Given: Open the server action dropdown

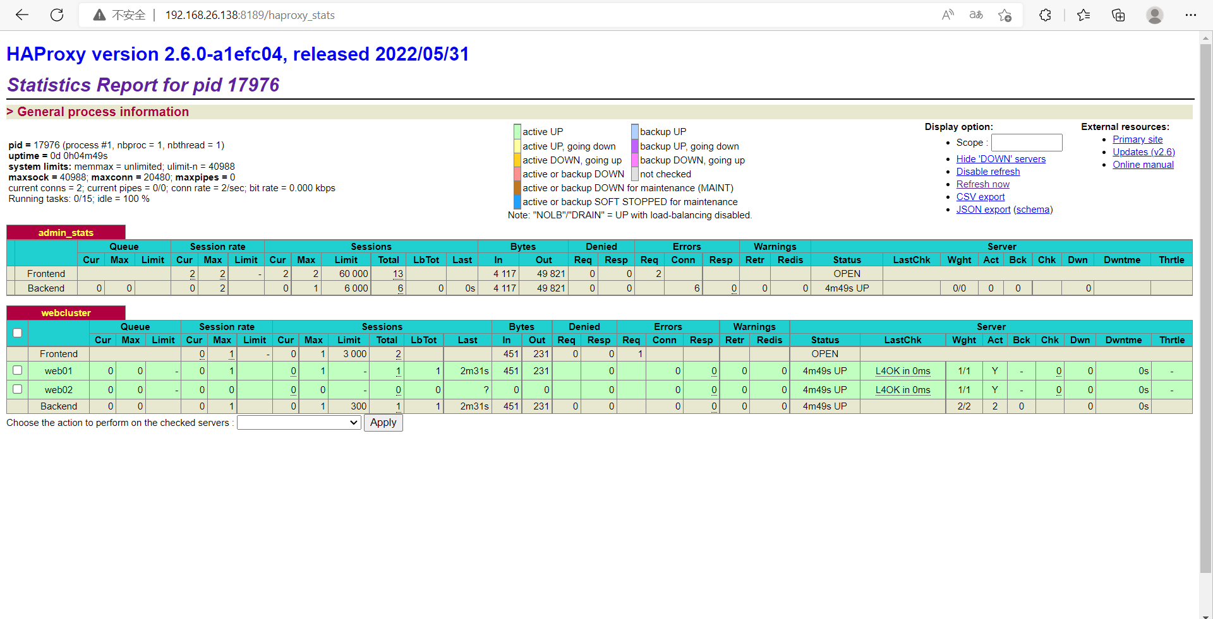Looking at the screenshot, I should click(x=299, y=423).
